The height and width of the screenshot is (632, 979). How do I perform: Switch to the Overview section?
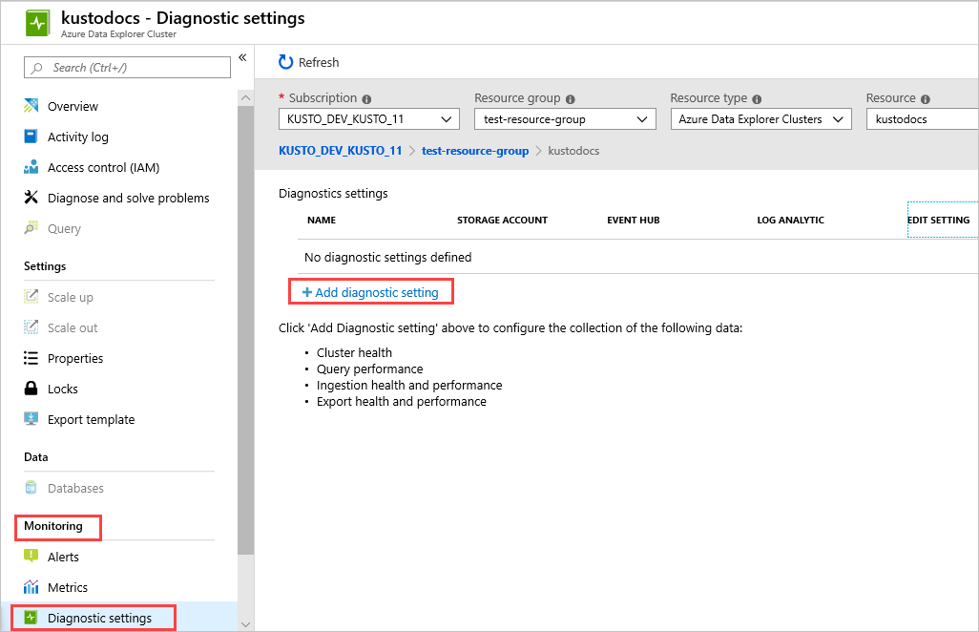[x=31, y=106]
